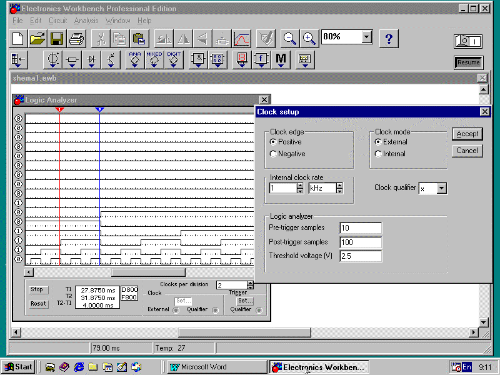Image resolution: width=500 pixels, height=375 pixels.
Task: Open the File menu
Action: tap(17, 21)
